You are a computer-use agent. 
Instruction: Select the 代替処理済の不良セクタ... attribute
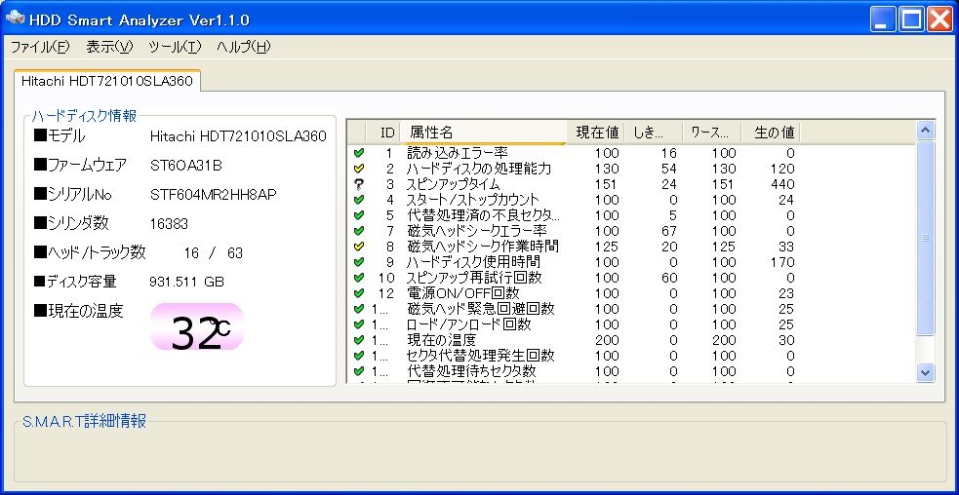click(483, 215)
